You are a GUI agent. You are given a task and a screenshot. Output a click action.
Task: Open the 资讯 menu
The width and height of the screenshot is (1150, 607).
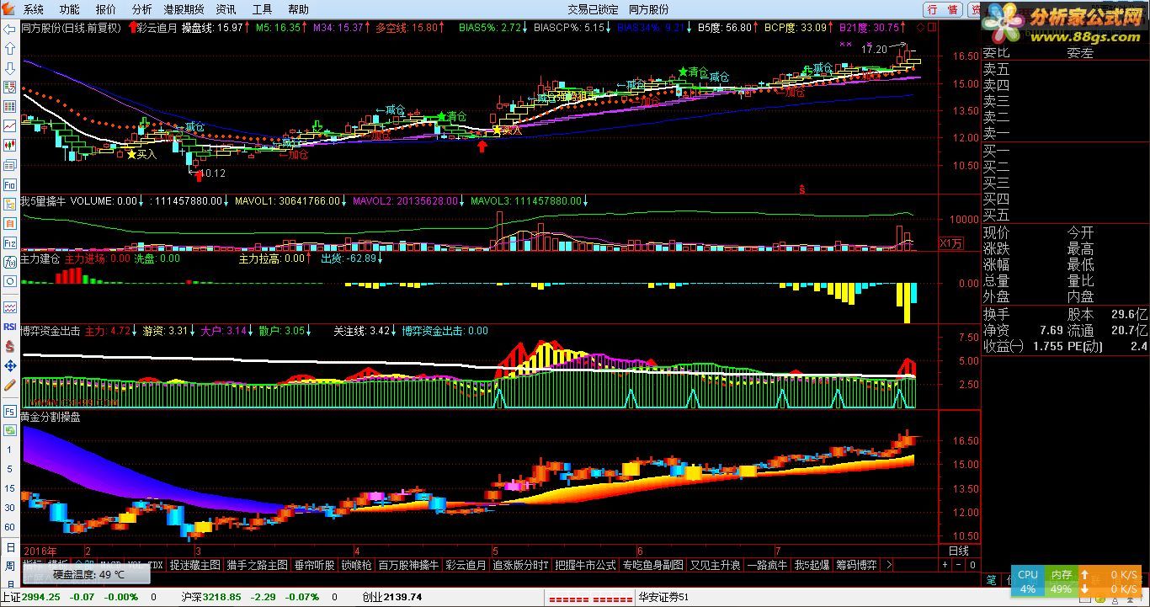226,9
